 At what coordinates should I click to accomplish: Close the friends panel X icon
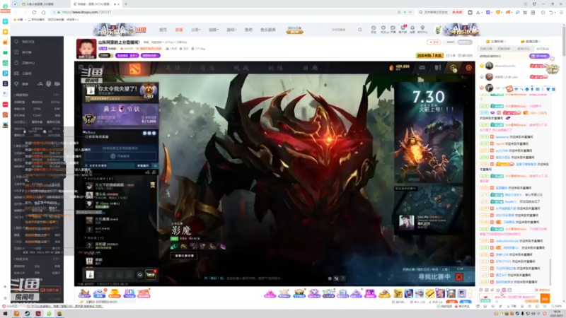(155, 165)
